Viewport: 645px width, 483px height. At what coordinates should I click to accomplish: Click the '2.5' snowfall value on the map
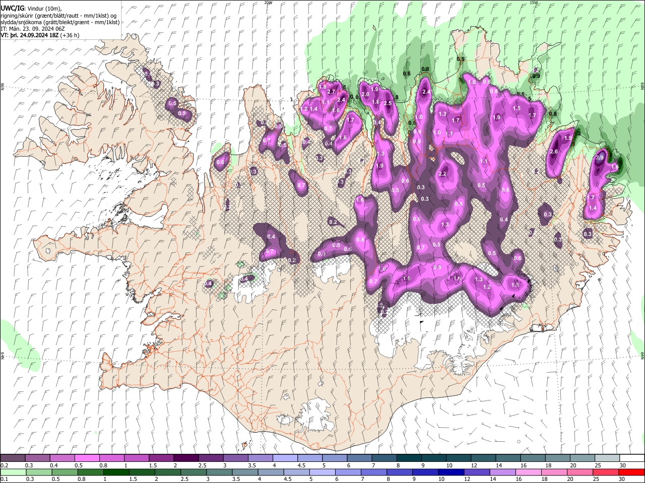(x=388, y=103)
